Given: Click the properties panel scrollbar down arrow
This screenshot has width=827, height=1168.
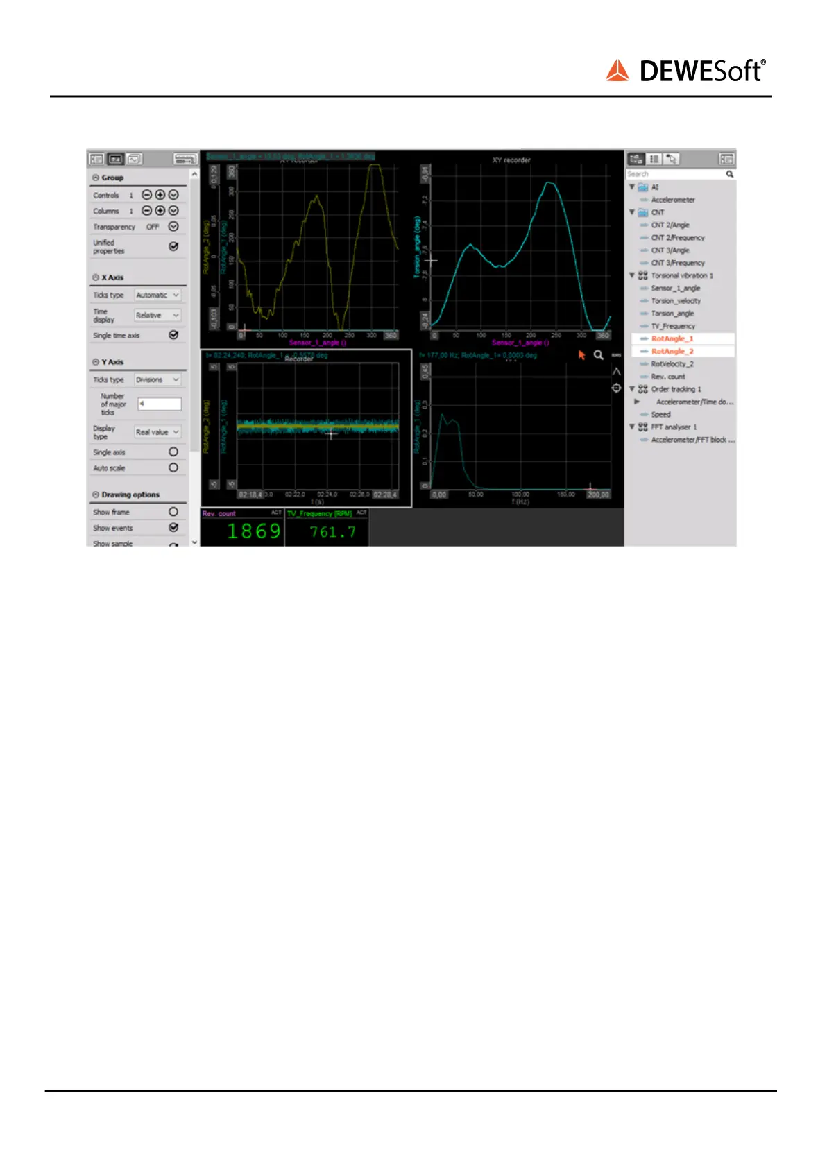Looking at the screenshot, I should pyautogui.click(x=194, y=542).
